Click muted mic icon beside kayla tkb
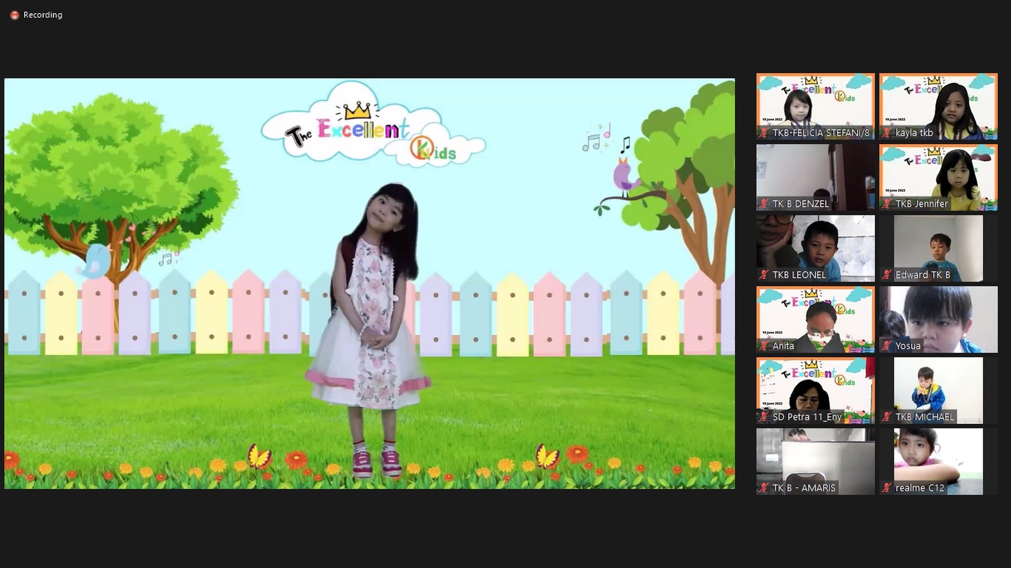The image size is (1011, 568). point(887,133)
